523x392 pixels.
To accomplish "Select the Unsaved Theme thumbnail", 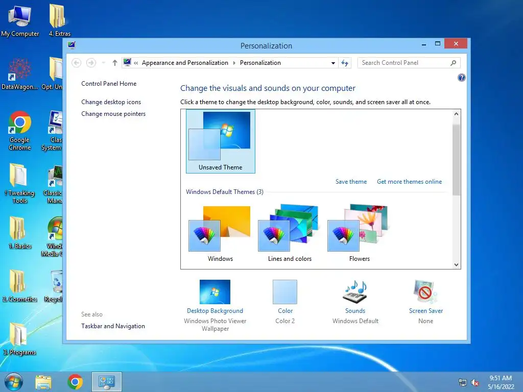I will [221, 141].
